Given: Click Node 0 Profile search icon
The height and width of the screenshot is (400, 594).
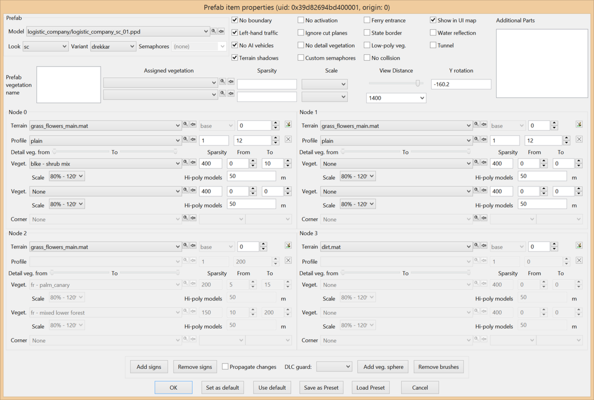Looking at the screenshot, I should click(186, 139).
